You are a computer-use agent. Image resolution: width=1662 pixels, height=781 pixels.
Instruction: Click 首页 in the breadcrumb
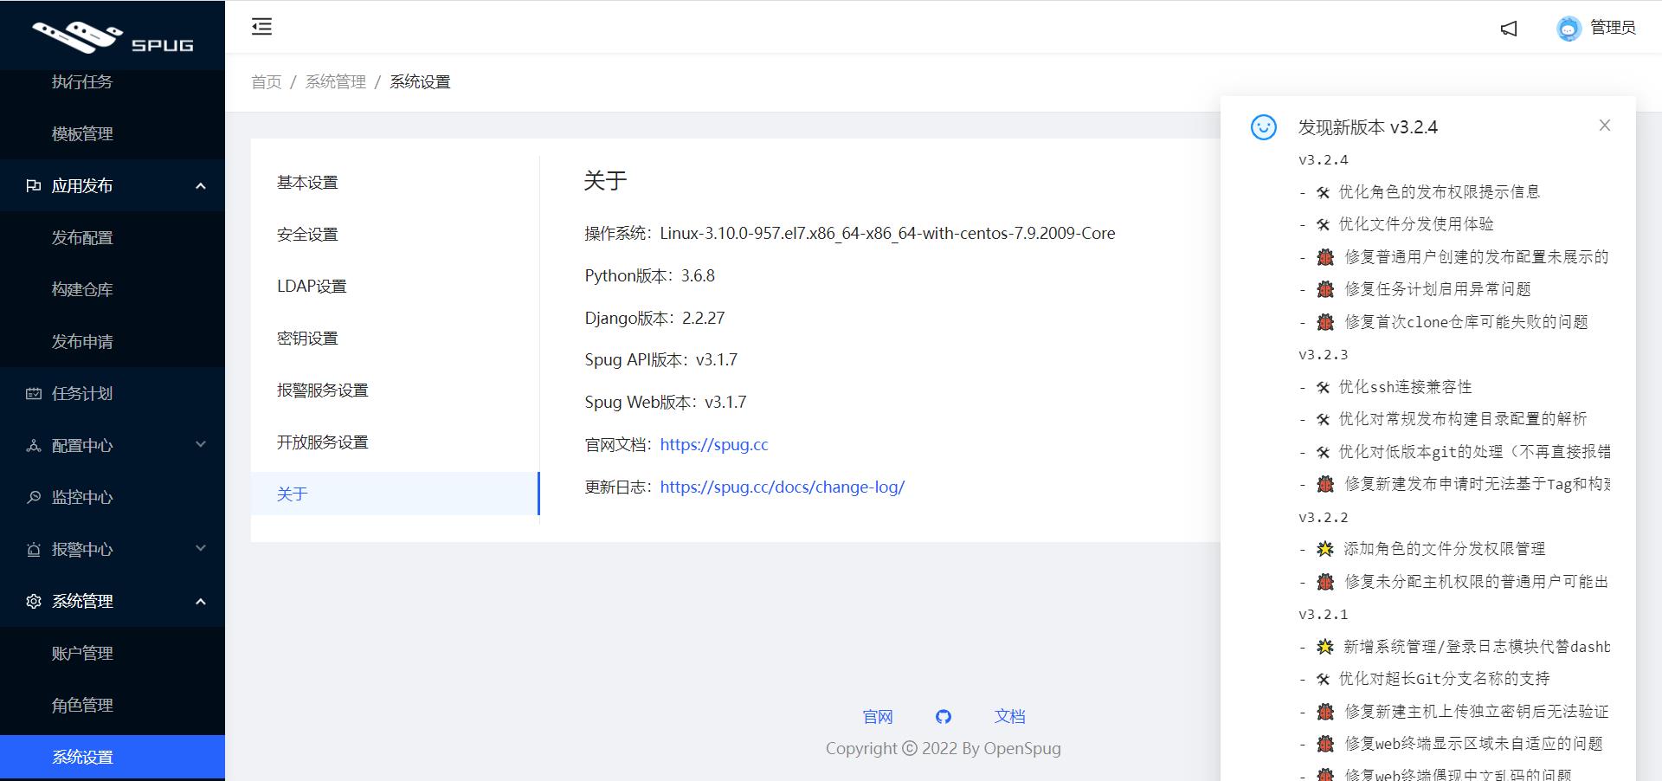[x=267, y=81]
